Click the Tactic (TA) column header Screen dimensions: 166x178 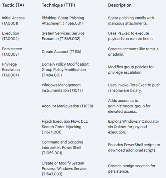(13, 5)
